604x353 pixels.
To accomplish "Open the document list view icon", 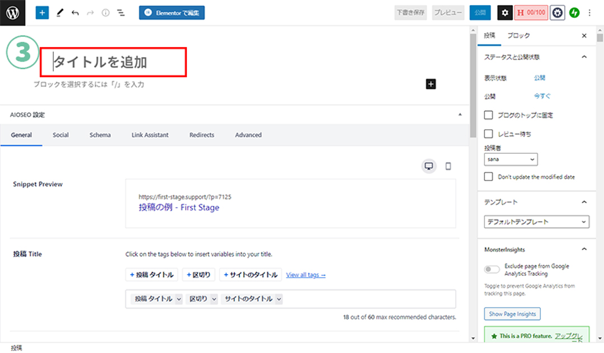I will [x=121, y=12].
